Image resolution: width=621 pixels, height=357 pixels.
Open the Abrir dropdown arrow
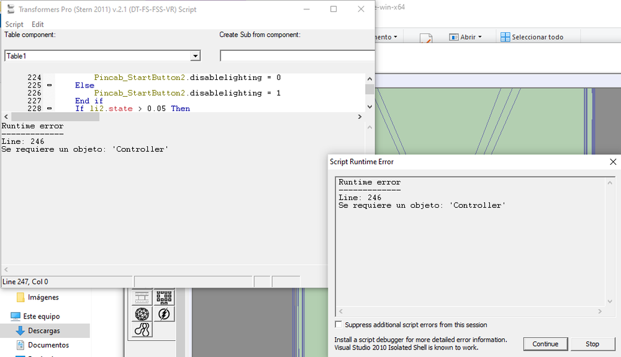(480, 37)
